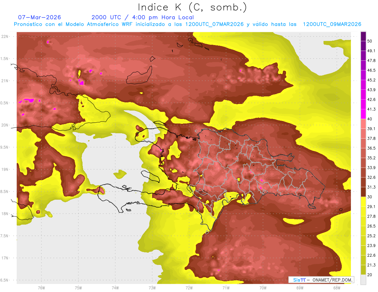The height and width of the screenshot is (292, 378).
Task: Pick the magenta swatch between 40 and 41.3
Action: click(x=363, y=114)
